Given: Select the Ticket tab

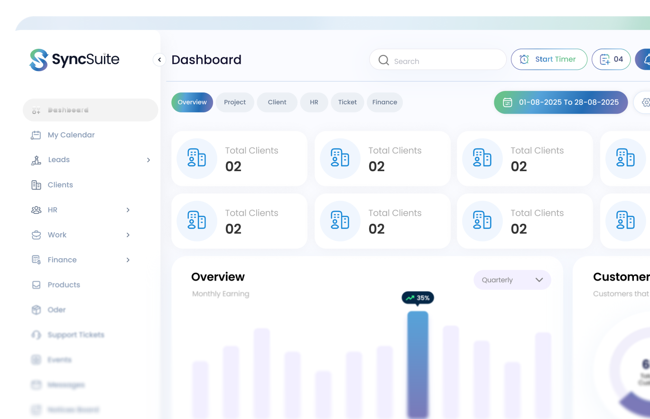Looking at the screenshot, I should coord(347,102).
